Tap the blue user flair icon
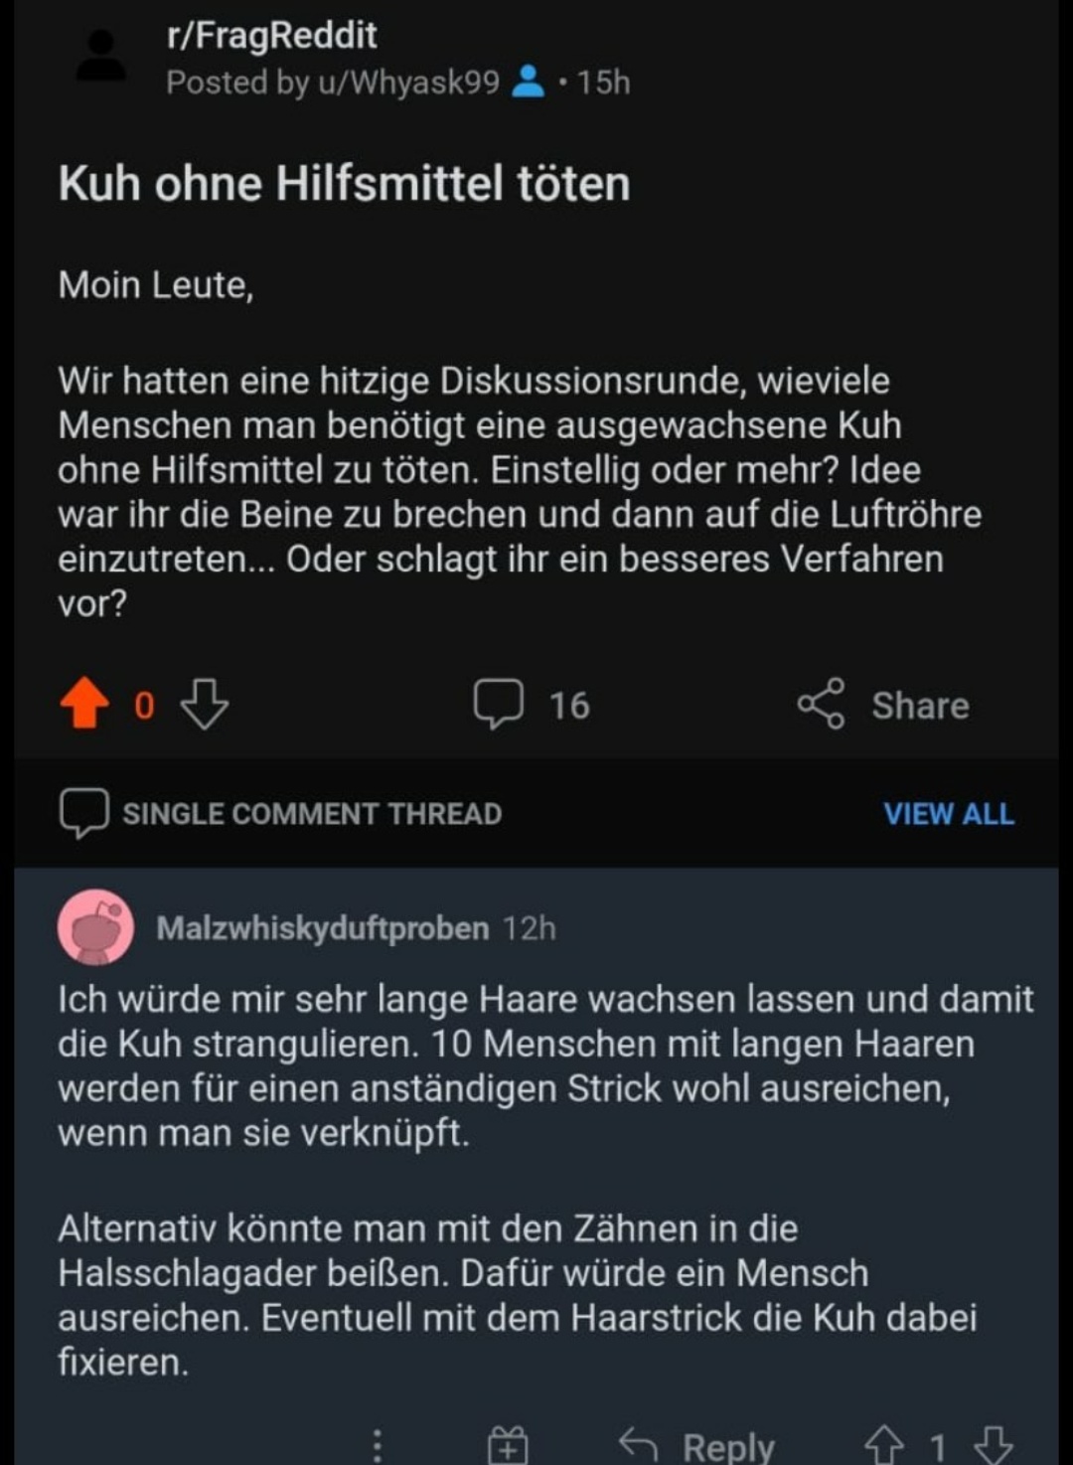 pos(528,81)
